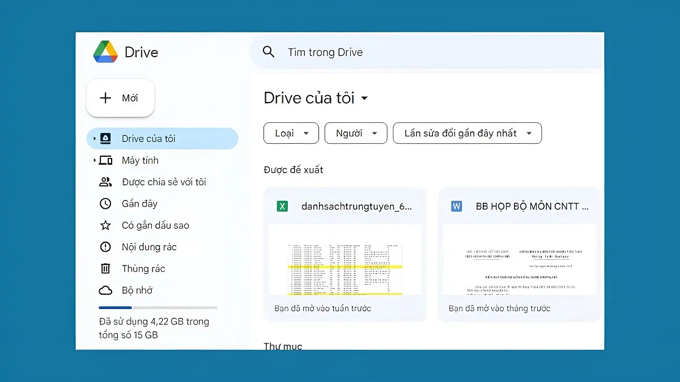The width and height of the screenshot is (680, 382).
Task: Expand the 'Máy tính' tree arrow
Action: pos(95,160)
